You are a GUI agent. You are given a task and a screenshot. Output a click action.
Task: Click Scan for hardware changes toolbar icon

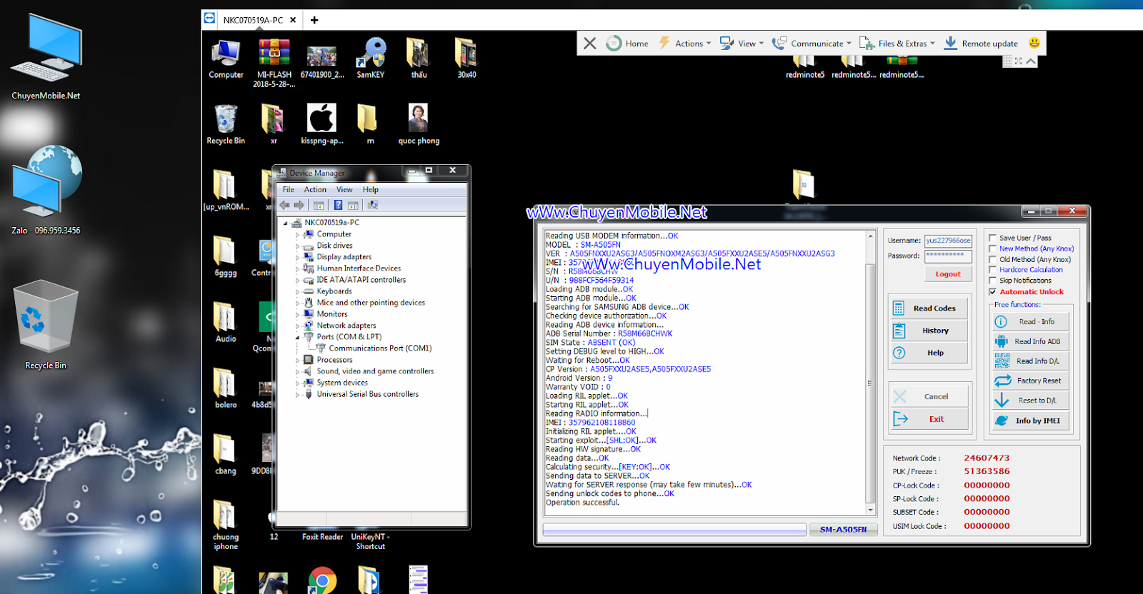372,205
